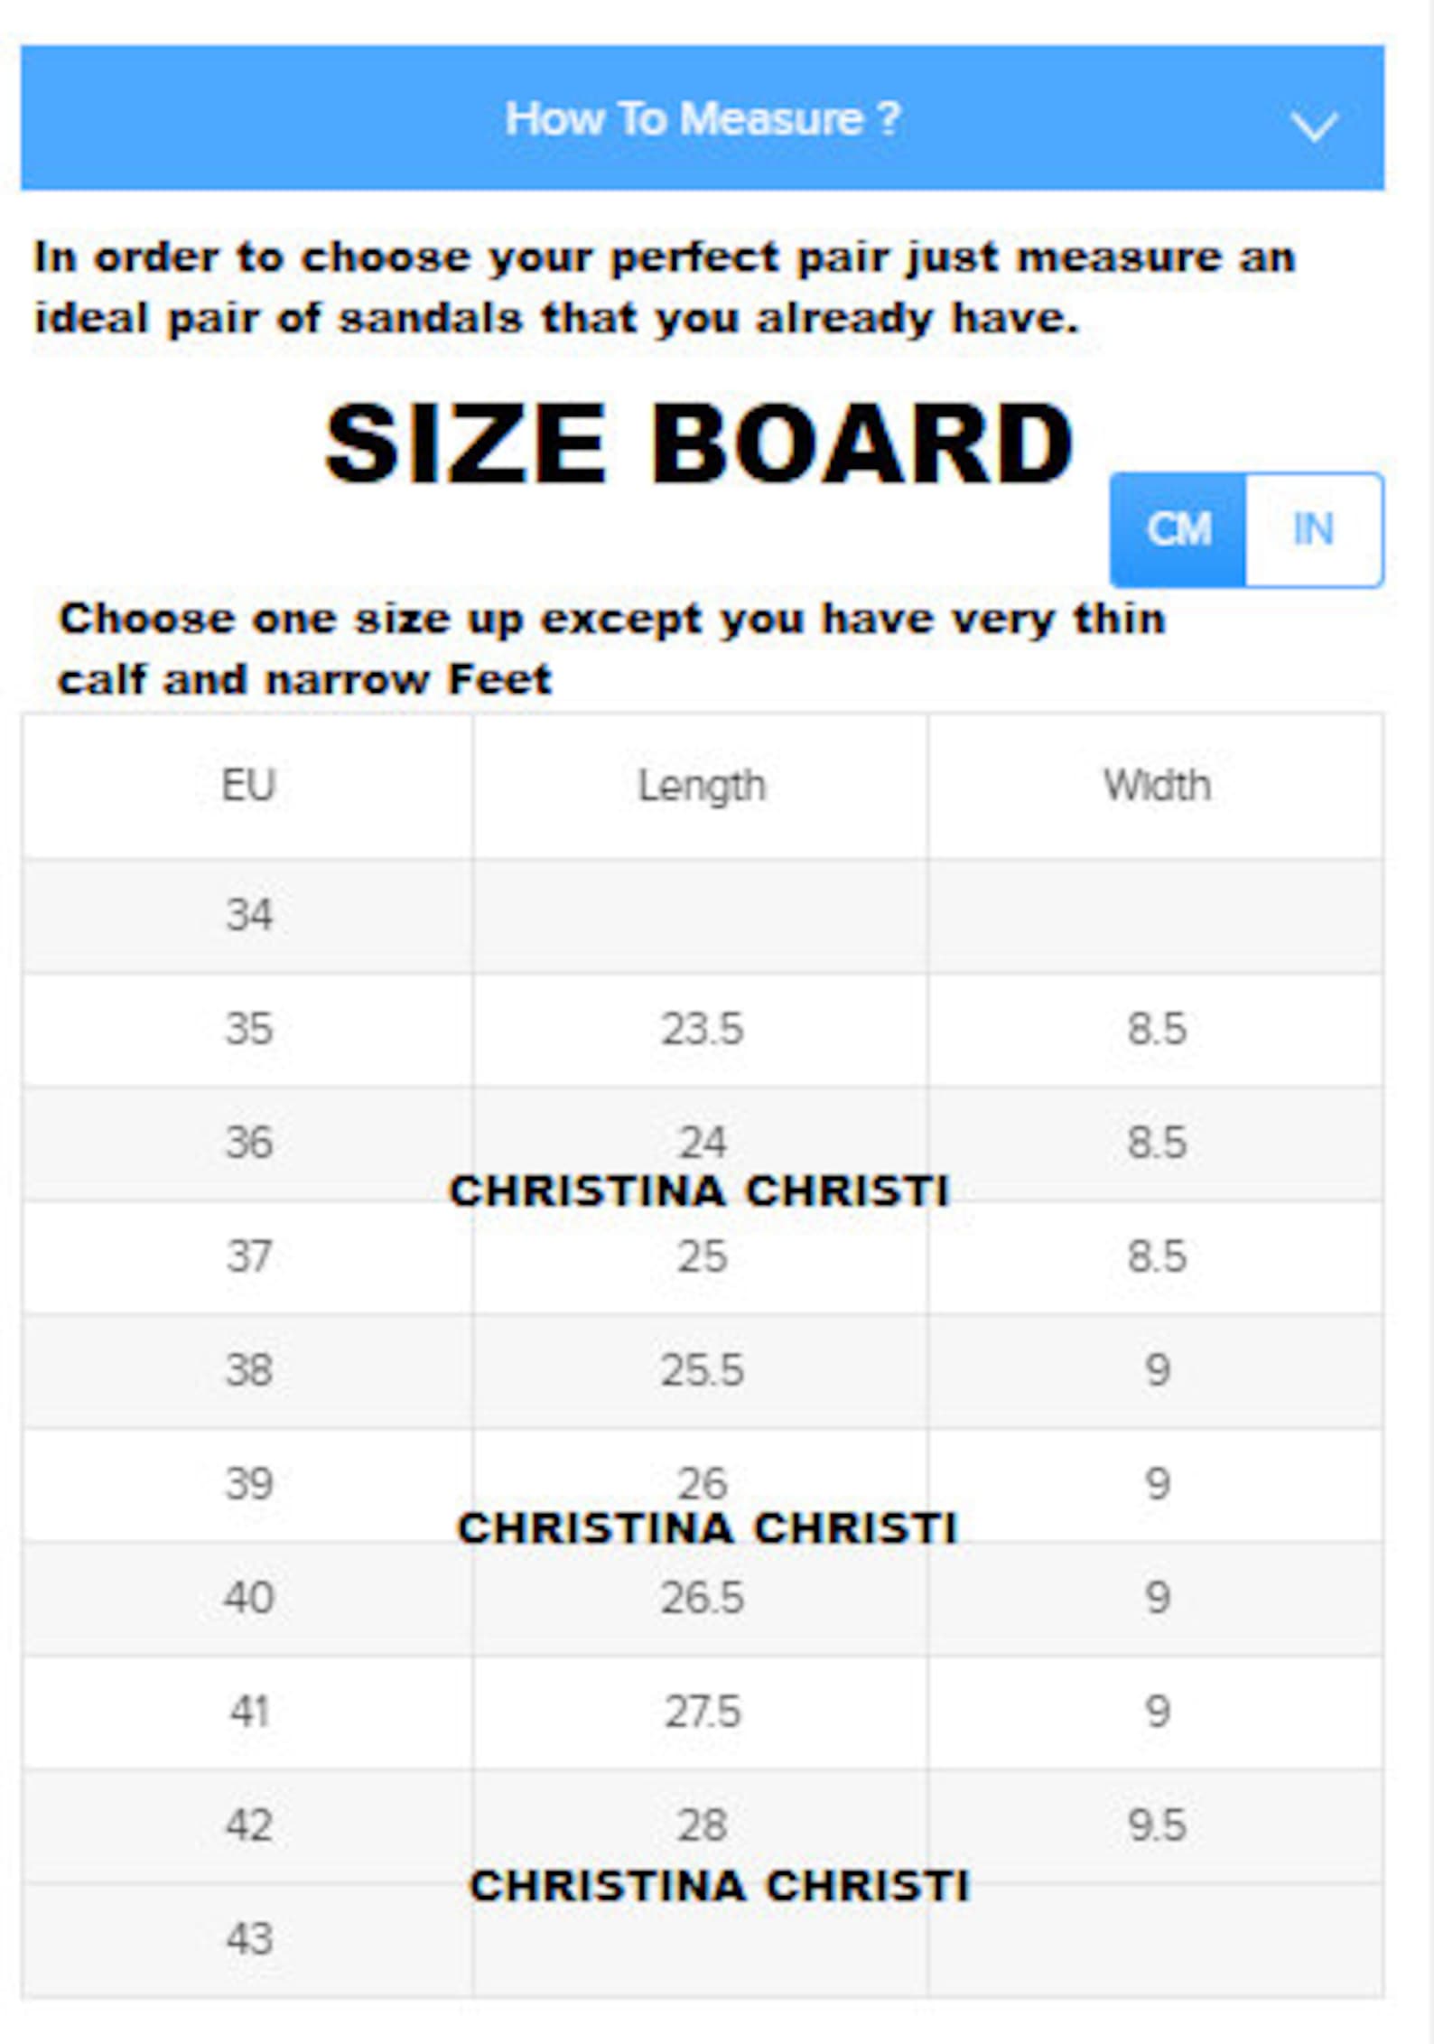The image size is (1434, 2044).
Task: Click the EU column header
Action: [x=248, y=786]
